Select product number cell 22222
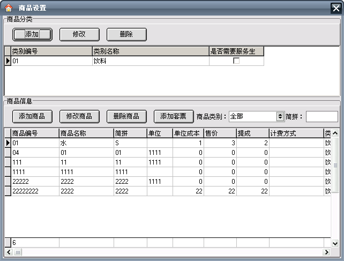 tap(35, 182)
